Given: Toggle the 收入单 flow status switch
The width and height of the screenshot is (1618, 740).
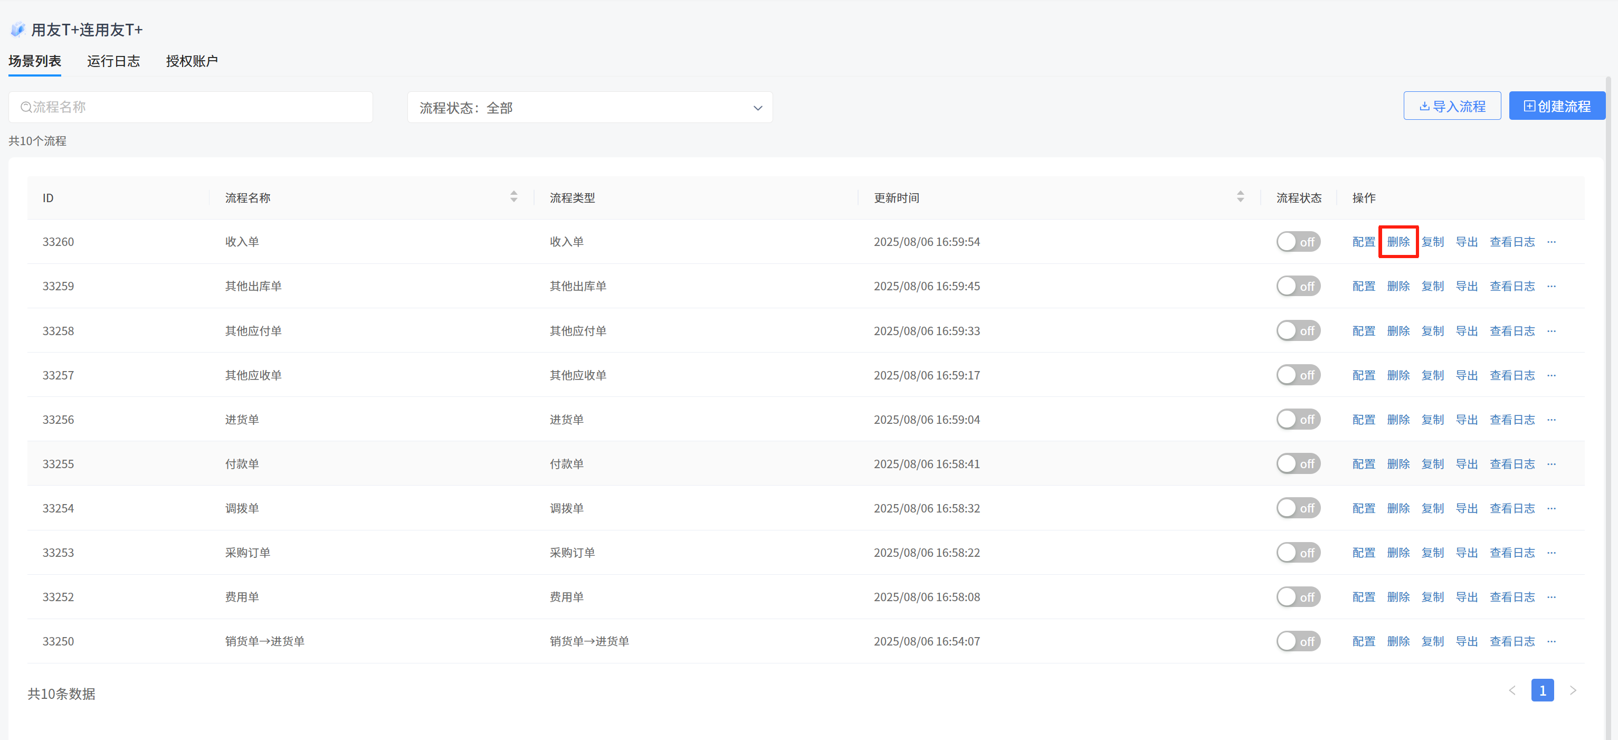Looking at the screenshot, I should (1298, 242).
